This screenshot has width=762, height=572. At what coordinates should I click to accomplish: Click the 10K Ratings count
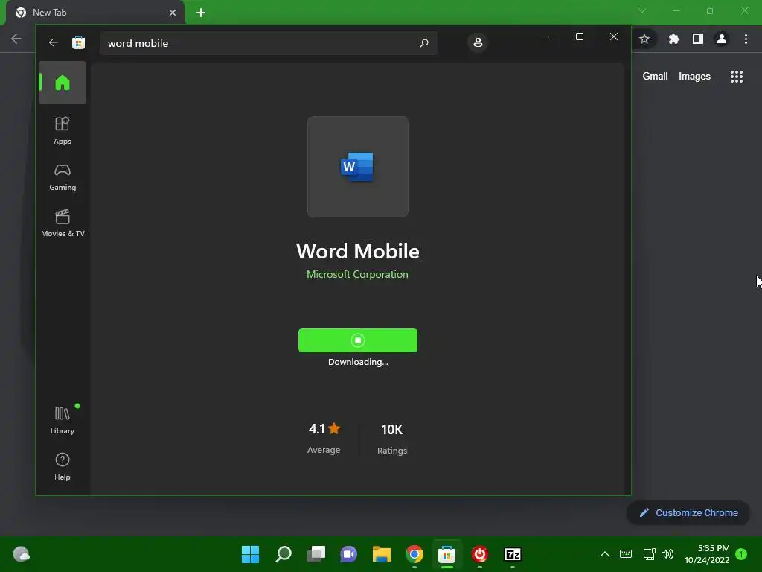coord(392,439)
